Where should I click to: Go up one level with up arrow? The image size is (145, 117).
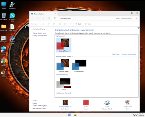coord(43,18)
